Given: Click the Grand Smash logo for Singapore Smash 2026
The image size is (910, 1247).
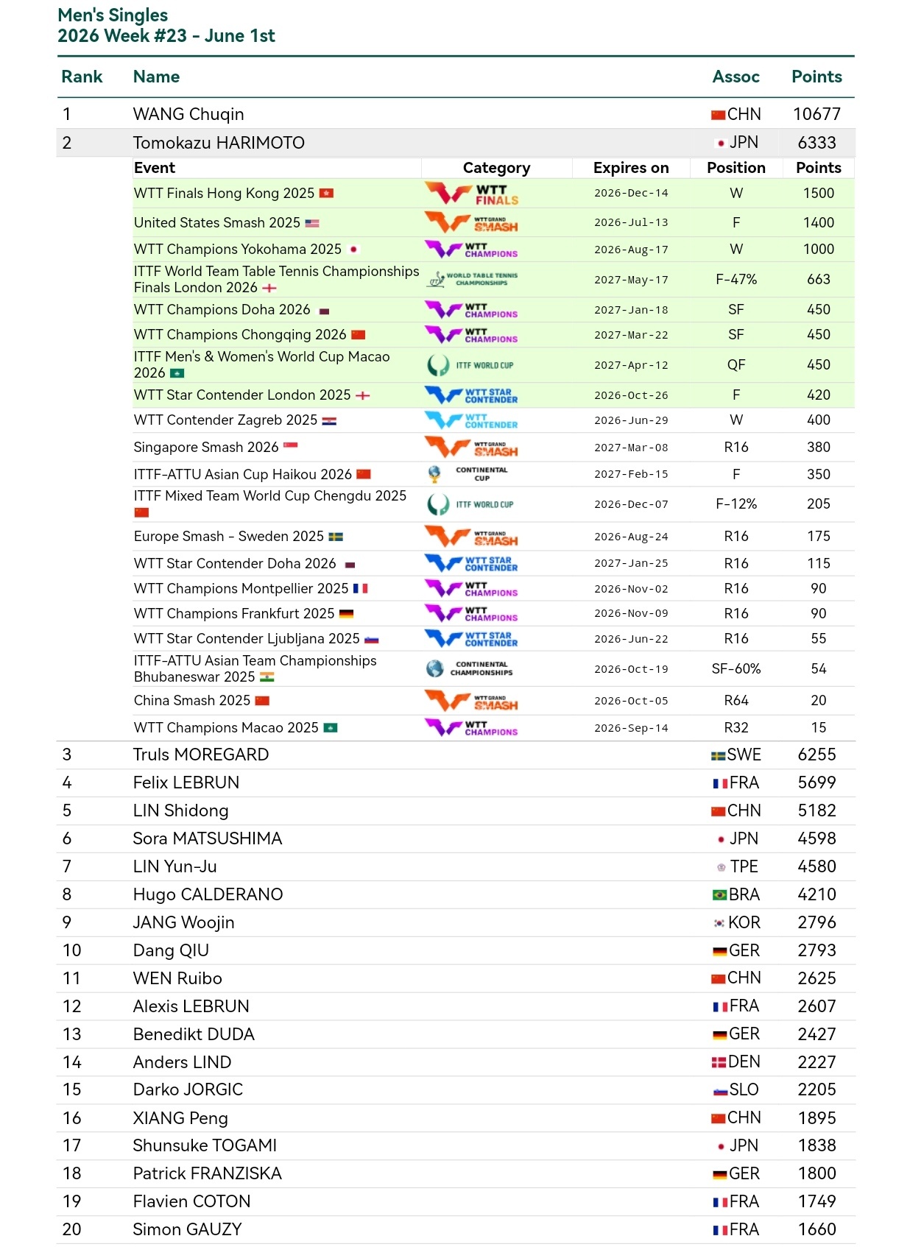Looking at the screenshot, I should [x=472, y=447].
